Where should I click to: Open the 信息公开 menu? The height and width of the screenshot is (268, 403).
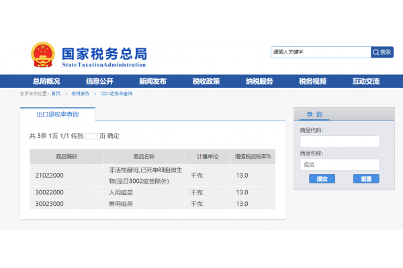coord(99,81)
